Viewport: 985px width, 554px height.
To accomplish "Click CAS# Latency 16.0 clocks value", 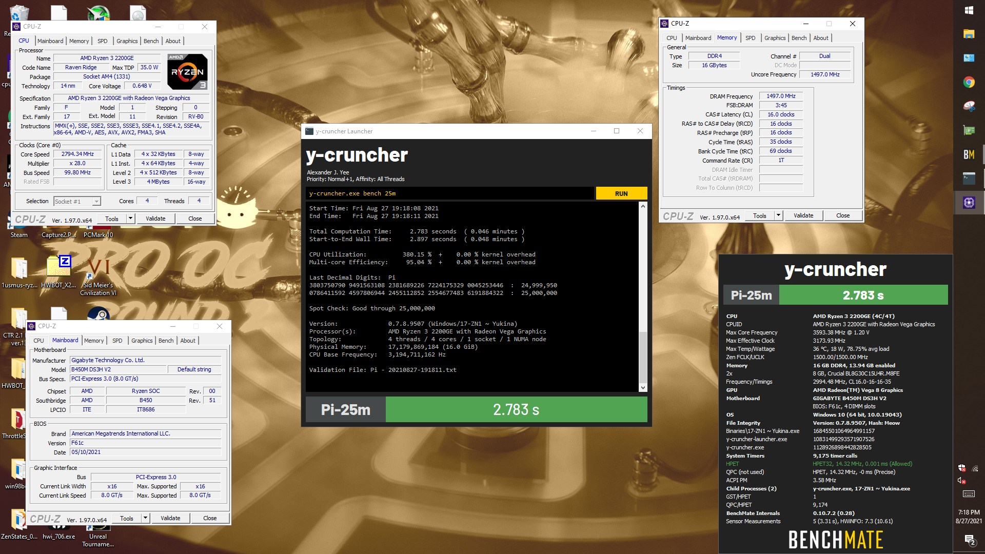I will click(x=781, y=114).
